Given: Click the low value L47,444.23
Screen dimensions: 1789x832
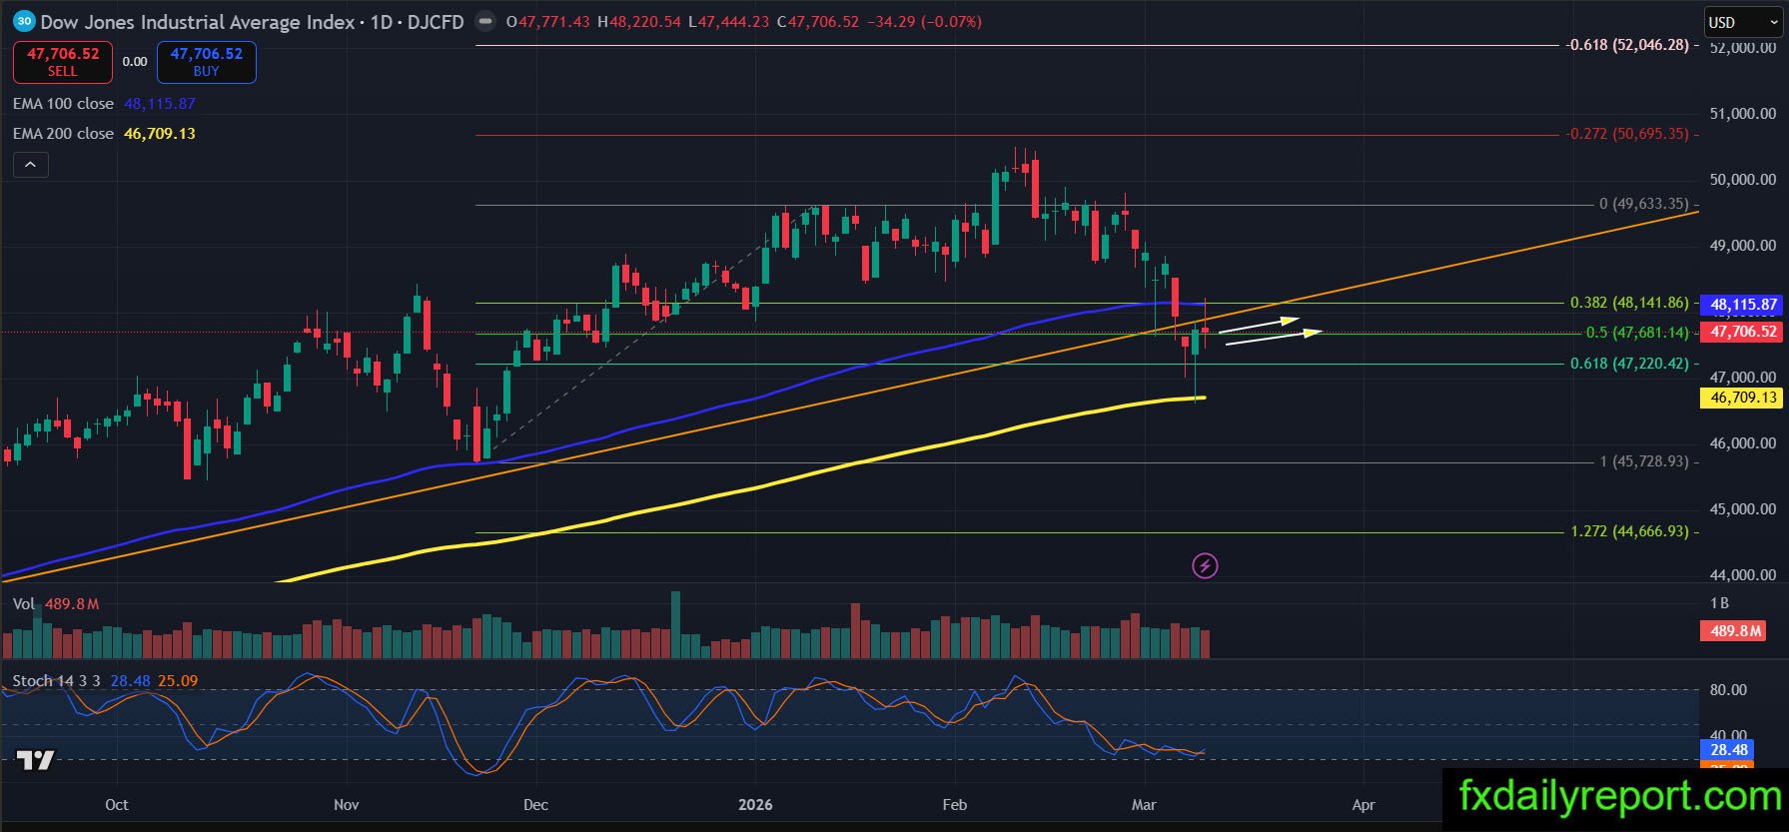Looking at the screenshot, I should pyautogui.click(x=729, y=21).
